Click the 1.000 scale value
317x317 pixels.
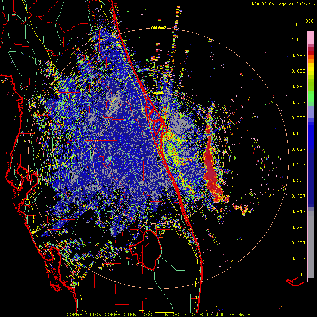[x=298, y=39]
